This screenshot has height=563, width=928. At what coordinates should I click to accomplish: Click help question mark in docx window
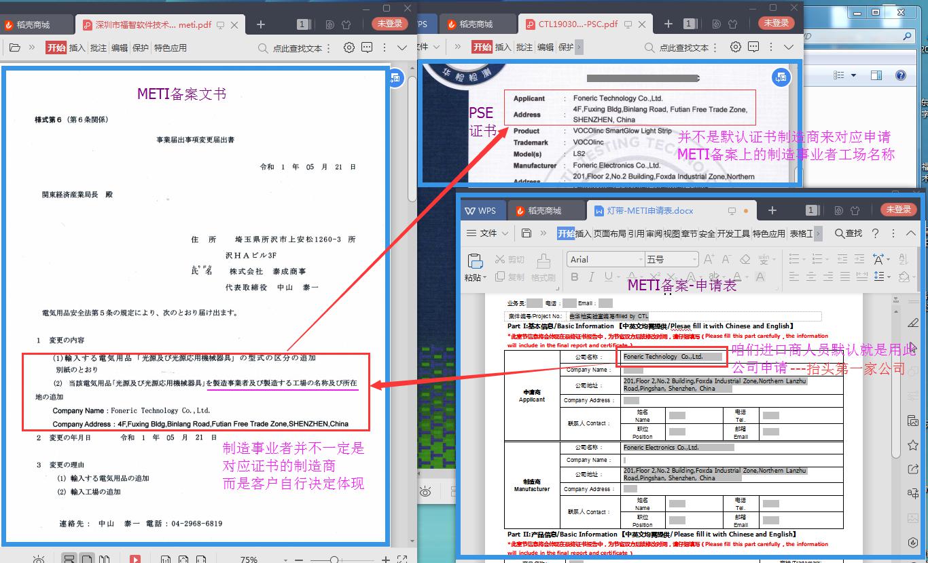pyautogui.click(x=875, y=233)
